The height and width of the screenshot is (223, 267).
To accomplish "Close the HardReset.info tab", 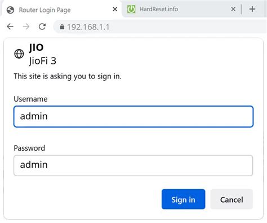I will point(233,9).
